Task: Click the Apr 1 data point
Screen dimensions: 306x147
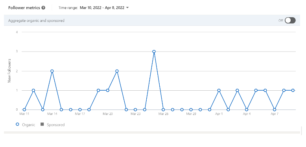Action: click(219, 90)
